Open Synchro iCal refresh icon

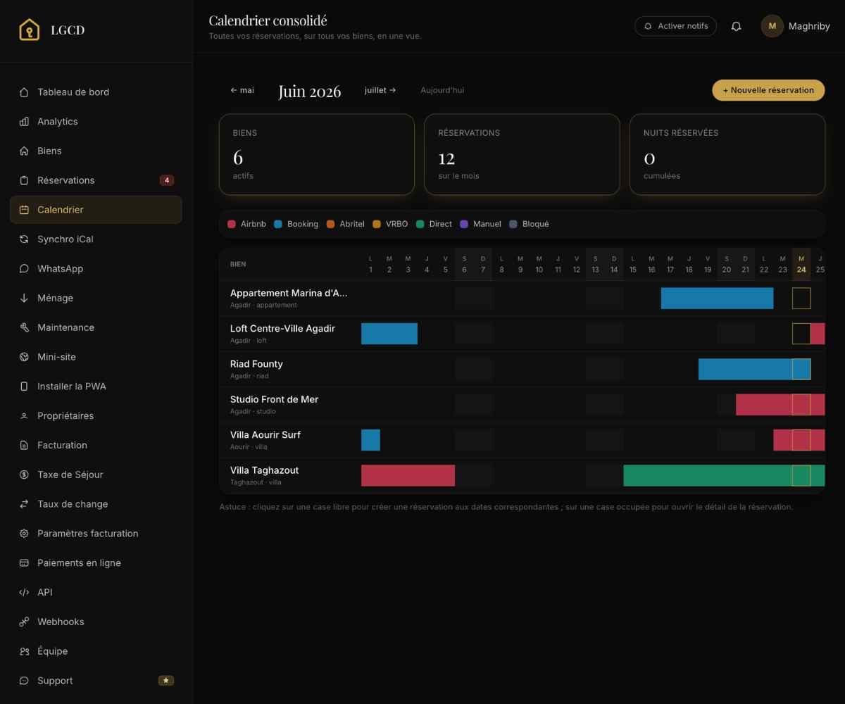click(24, 239)
